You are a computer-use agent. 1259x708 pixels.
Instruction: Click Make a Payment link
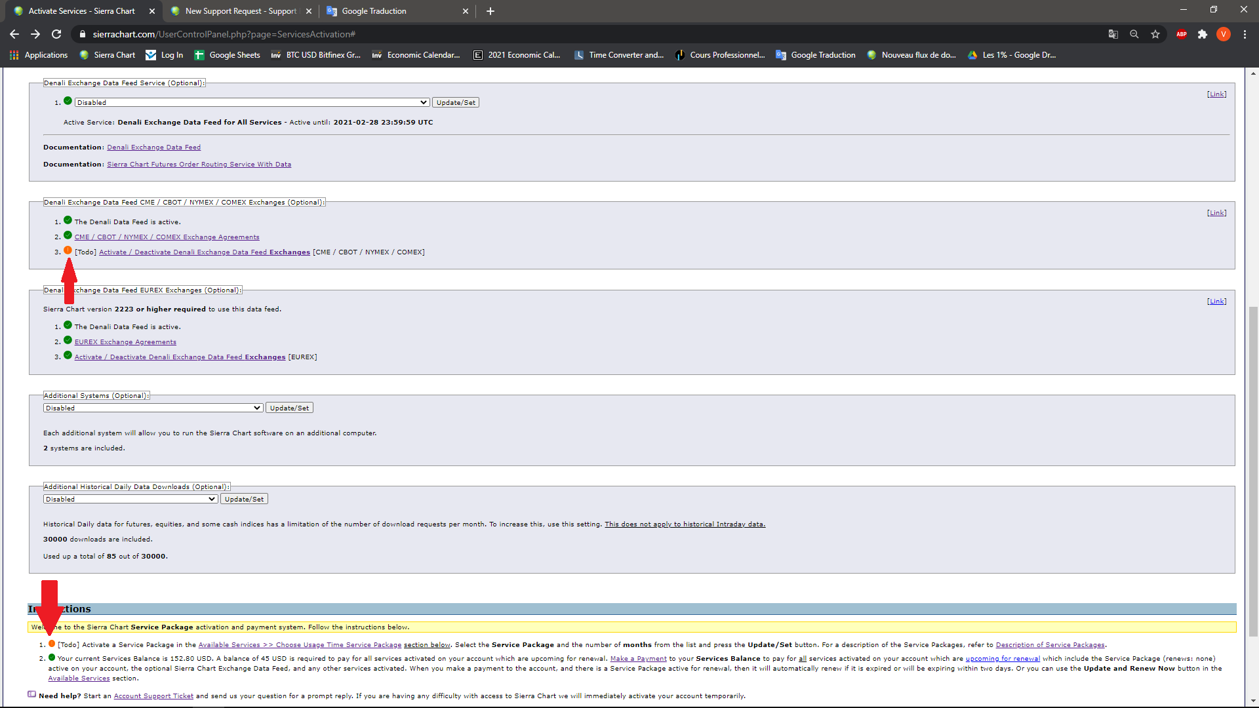(x=638, y=659)
